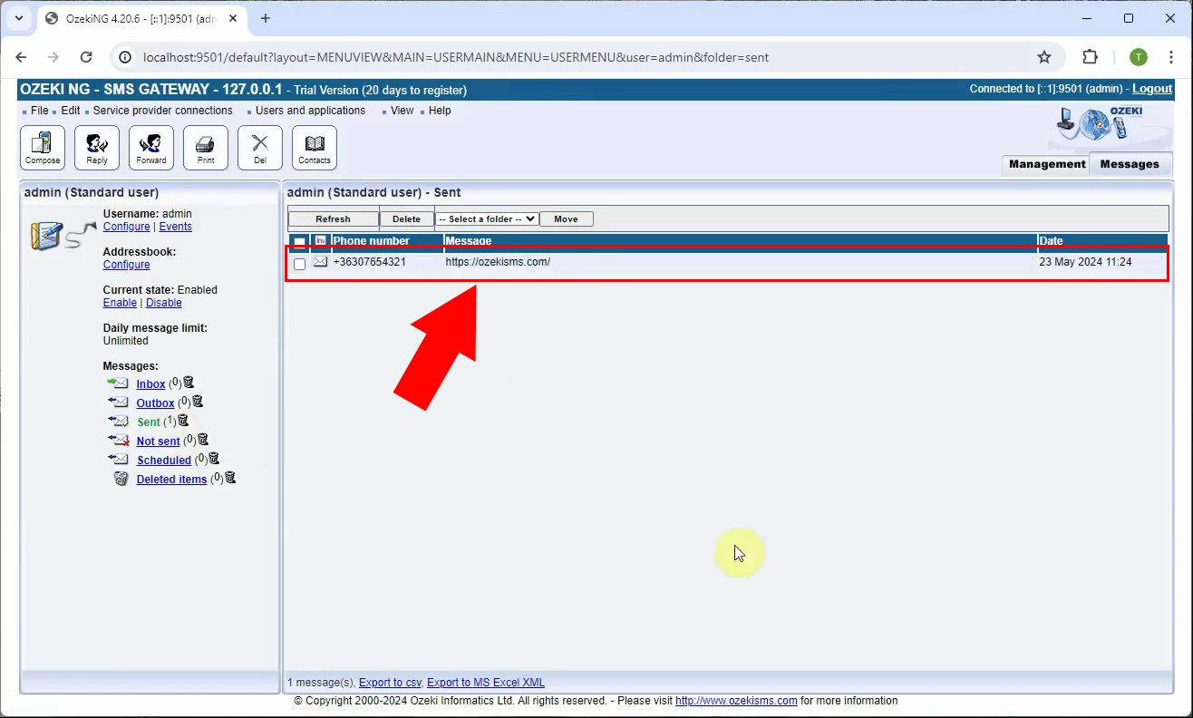Click the Inbox envelope icon
This screenshot has width=1193, height=718.
click(119, 383)
